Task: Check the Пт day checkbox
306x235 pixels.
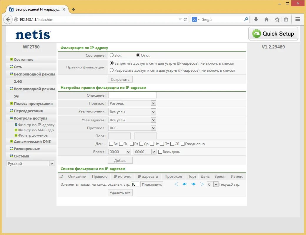Action: (x=162, y=144)
